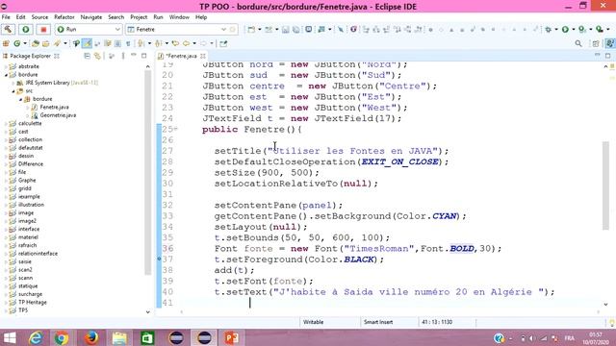Open PowerPoint from the taskbar
This screenshot has height=346, width=616.
point(231,337)
